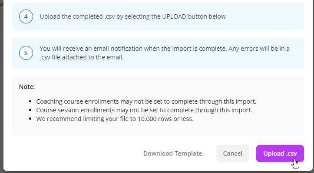Click the step 5 number circle
314x173 pixels.
point(26,53)
